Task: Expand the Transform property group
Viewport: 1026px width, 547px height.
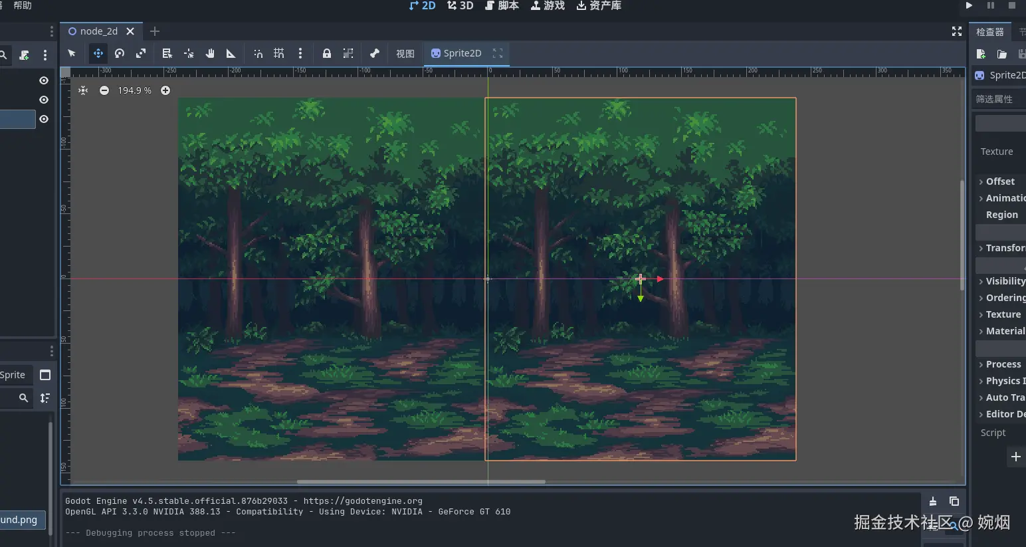Action: click(1001, 248)
